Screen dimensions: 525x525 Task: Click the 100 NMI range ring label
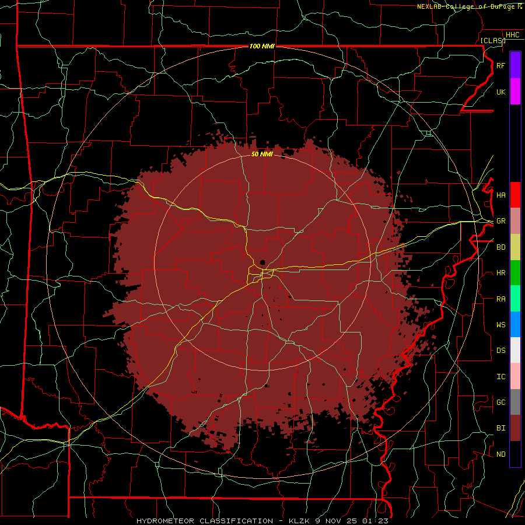(x=262, y=46)
